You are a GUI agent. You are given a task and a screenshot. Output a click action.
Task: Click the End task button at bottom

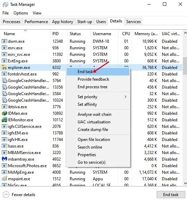click(x=171, y=195)
